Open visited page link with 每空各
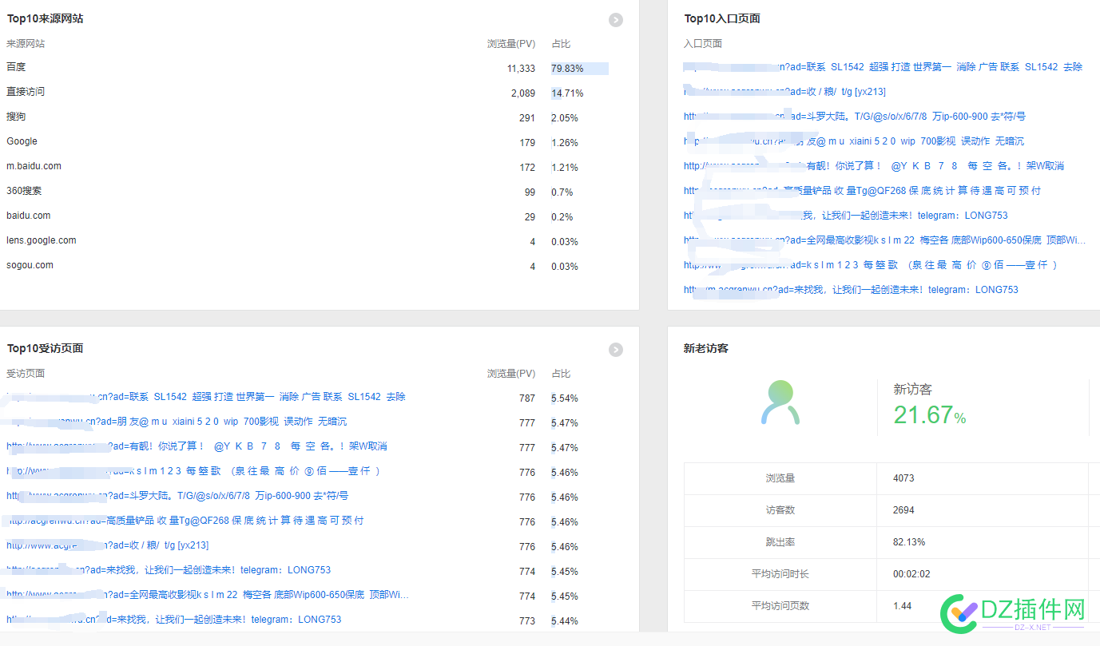 click(x=197, y=446)
